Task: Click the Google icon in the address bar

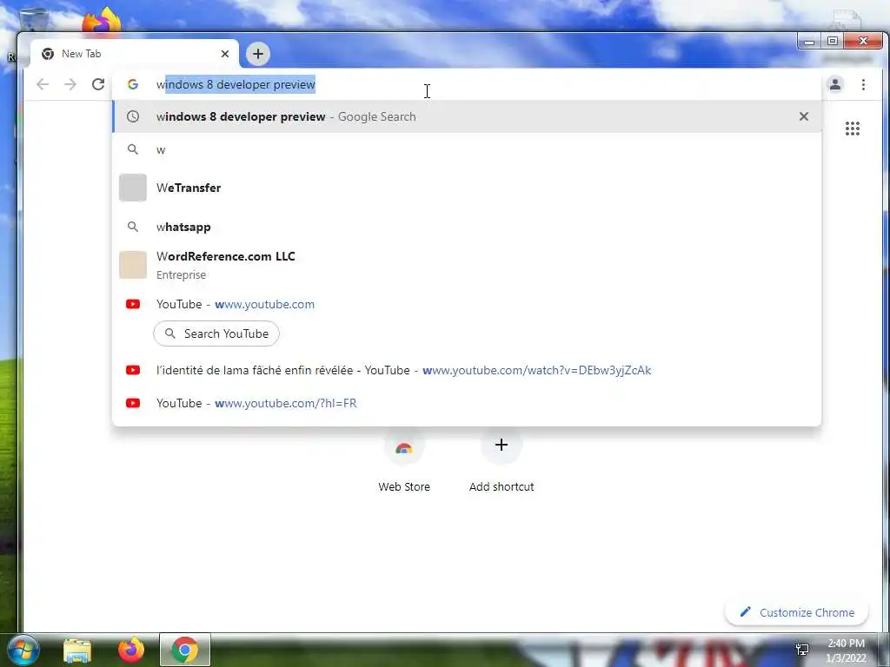Action: [133, 84]
